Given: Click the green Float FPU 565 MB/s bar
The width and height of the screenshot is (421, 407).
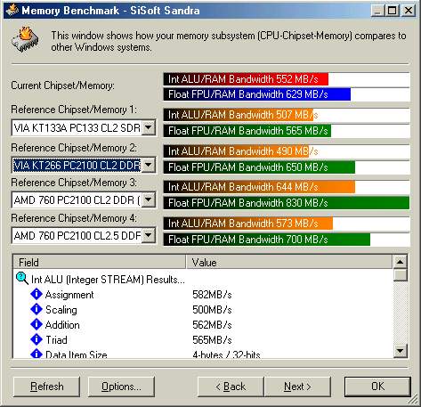Looking at the screenshot, I should 247,131.
